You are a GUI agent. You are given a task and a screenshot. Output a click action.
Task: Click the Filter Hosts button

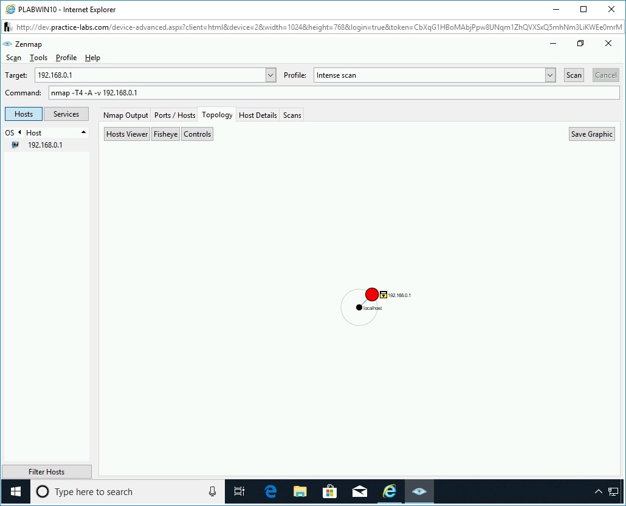point(46,471)
